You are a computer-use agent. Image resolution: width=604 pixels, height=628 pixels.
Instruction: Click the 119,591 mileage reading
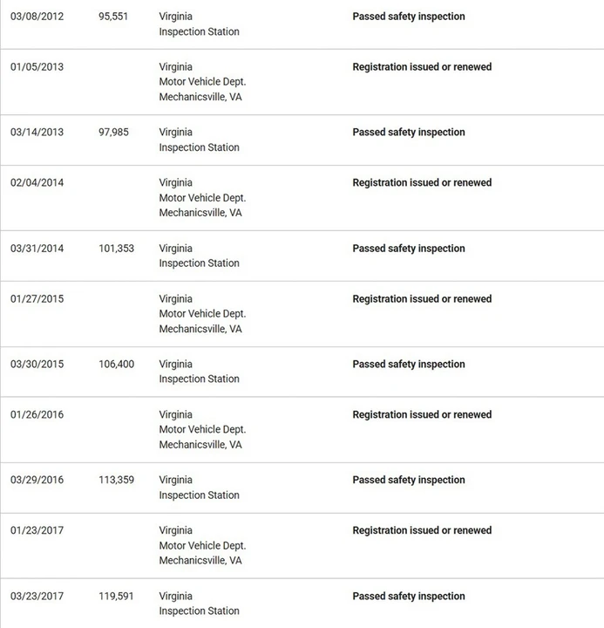pos(116,596)
